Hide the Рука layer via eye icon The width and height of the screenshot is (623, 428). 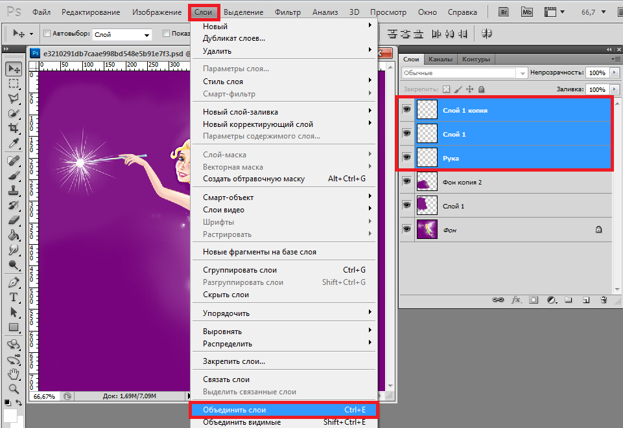pos(406,157)
